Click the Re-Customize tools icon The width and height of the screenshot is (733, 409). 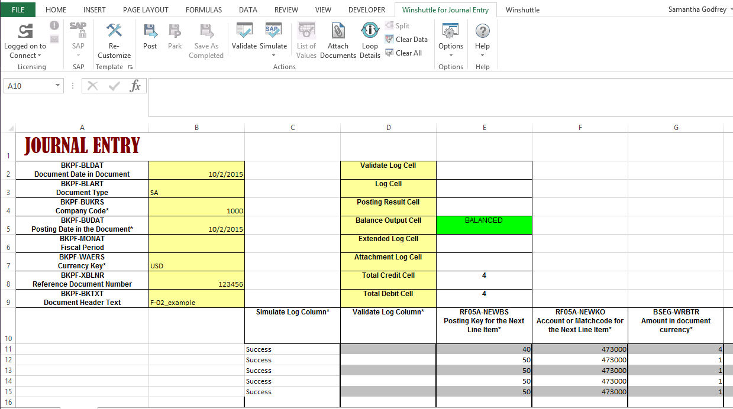tap(114, 30)
